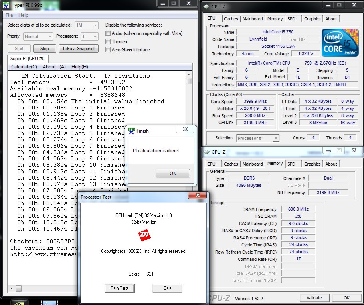Expand the Priority dropdown set to Normal

point(38,37)
